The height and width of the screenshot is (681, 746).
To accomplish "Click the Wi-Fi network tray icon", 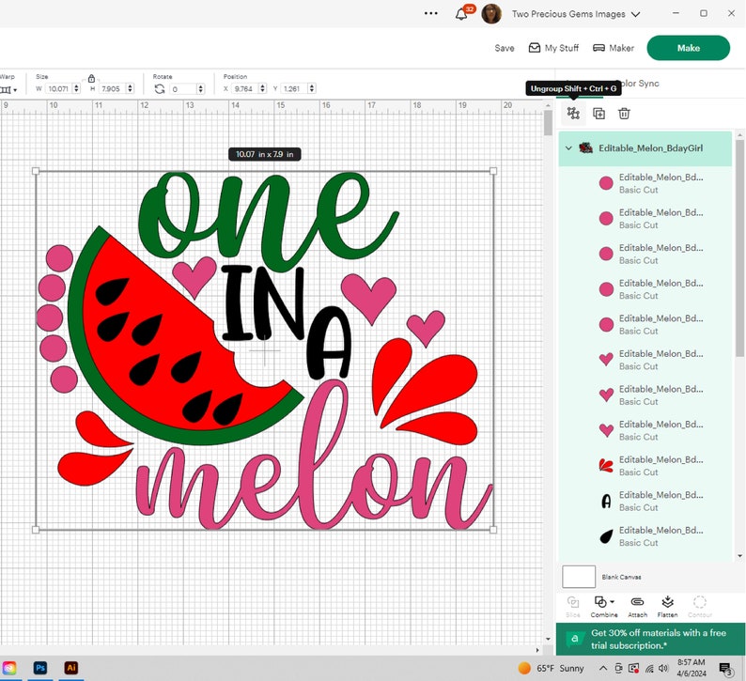I will point(649,669).
